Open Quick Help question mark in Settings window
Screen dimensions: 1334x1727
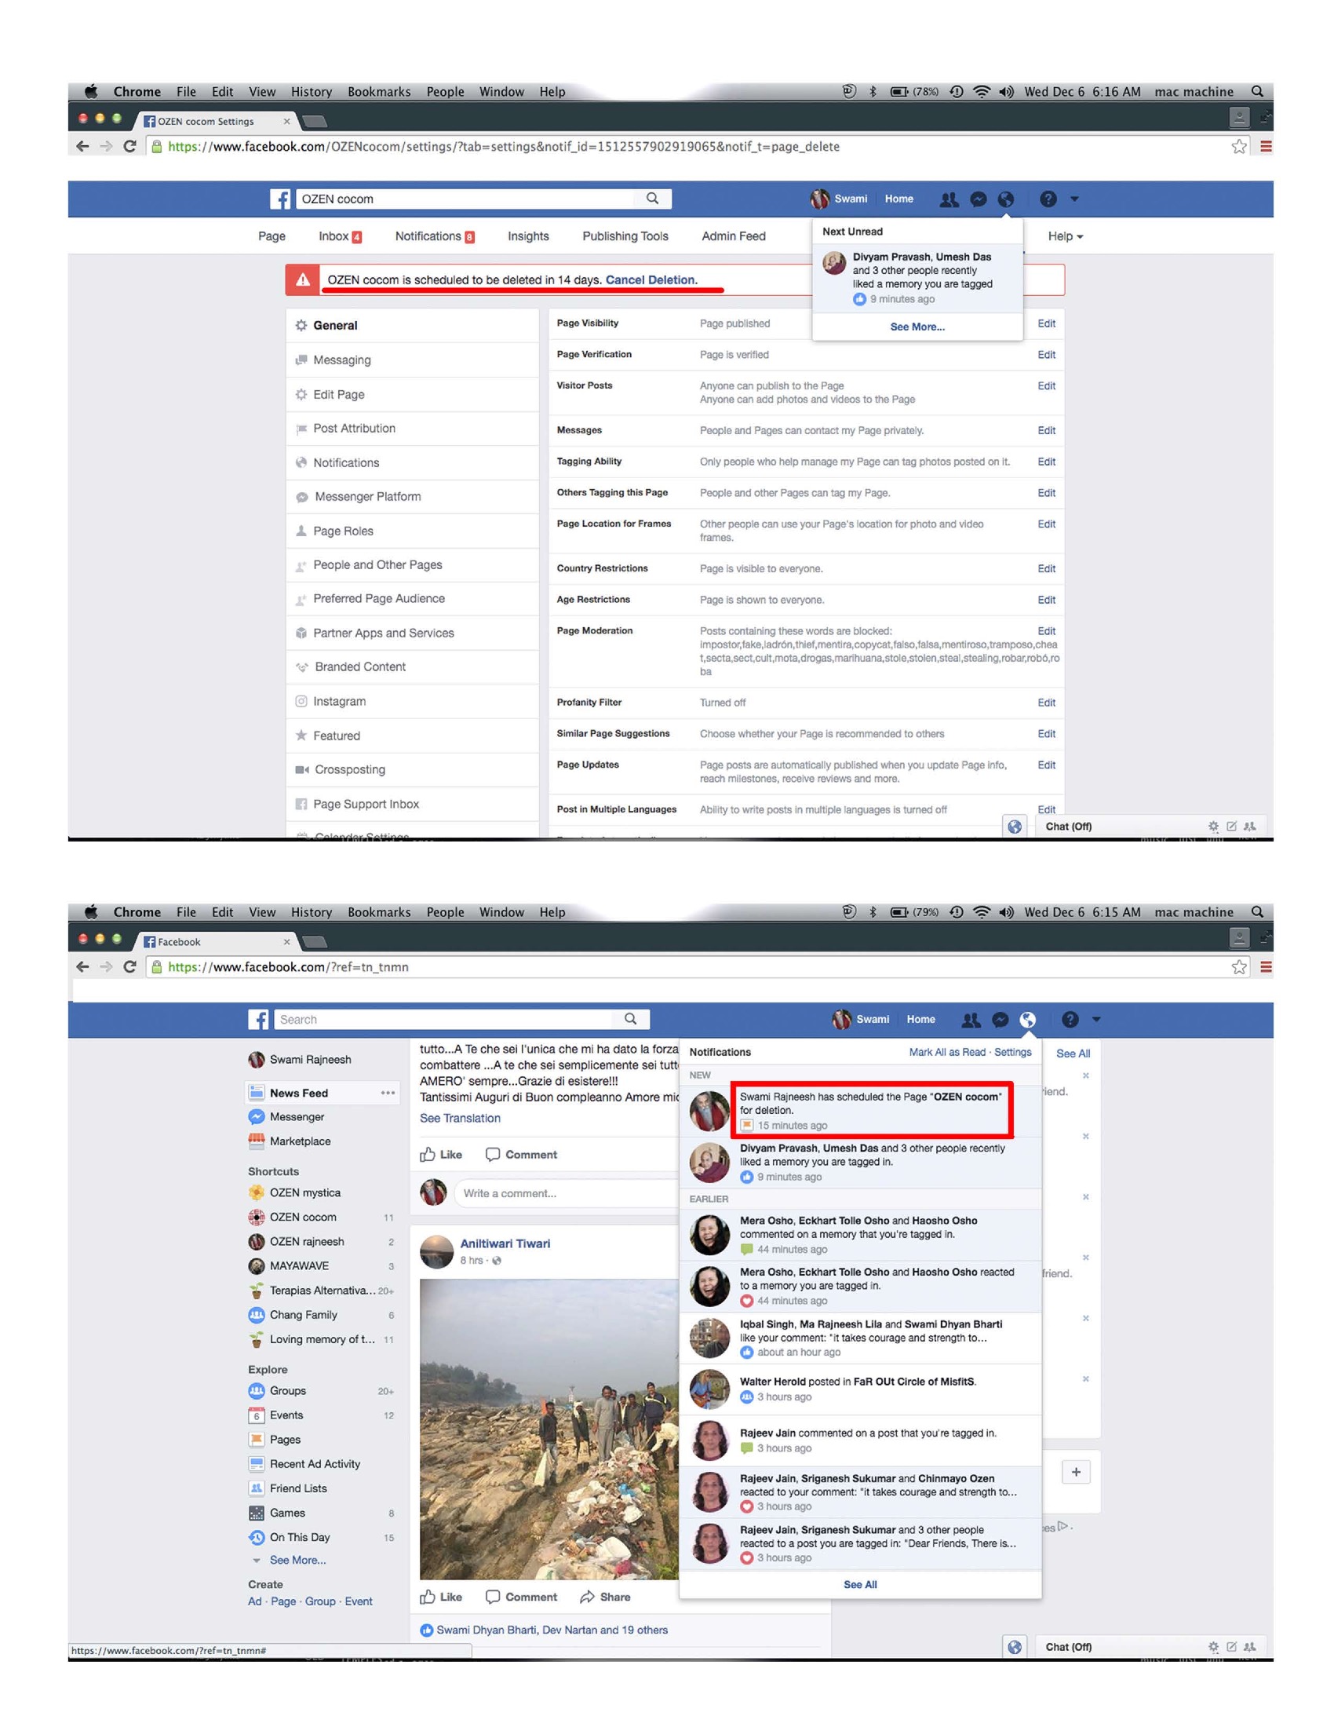(x=1048, y=199)
